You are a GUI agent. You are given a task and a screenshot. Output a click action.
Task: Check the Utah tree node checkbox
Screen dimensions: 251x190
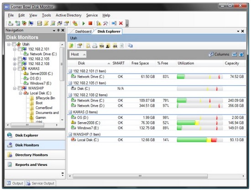pos(14,44)
